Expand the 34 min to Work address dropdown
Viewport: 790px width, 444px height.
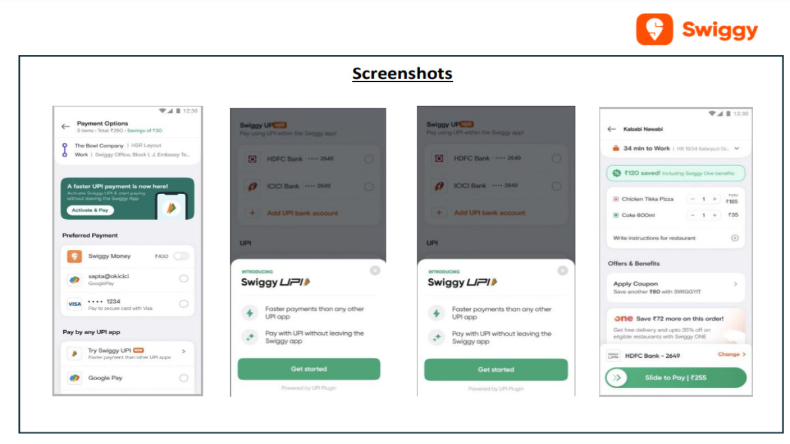tap(737, 149)
